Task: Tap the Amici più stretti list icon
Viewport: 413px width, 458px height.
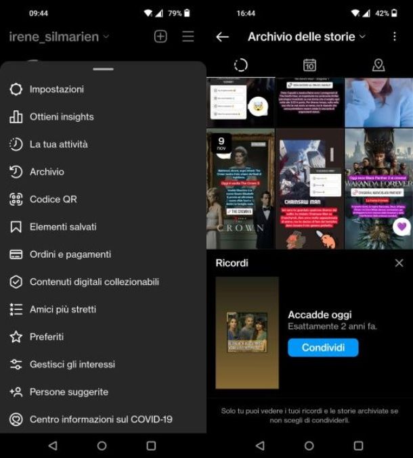Action: pos(16,309)
